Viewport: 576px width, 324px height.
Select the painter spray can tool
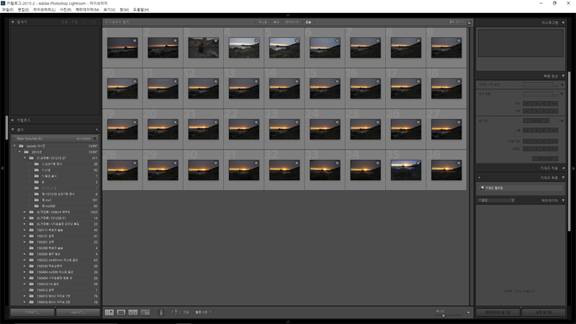coord(161,312)
